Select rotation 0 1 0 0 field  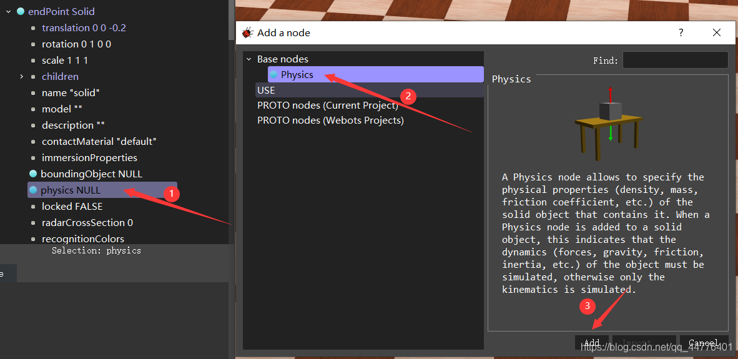pos(76,44)
